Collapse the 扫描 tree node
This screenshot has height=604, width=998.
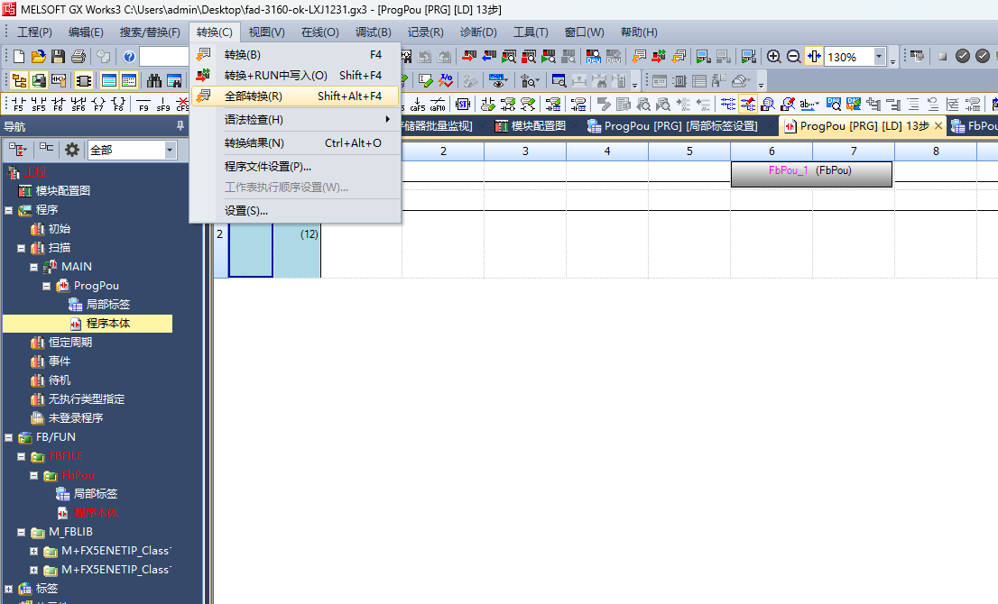[21, 249]
